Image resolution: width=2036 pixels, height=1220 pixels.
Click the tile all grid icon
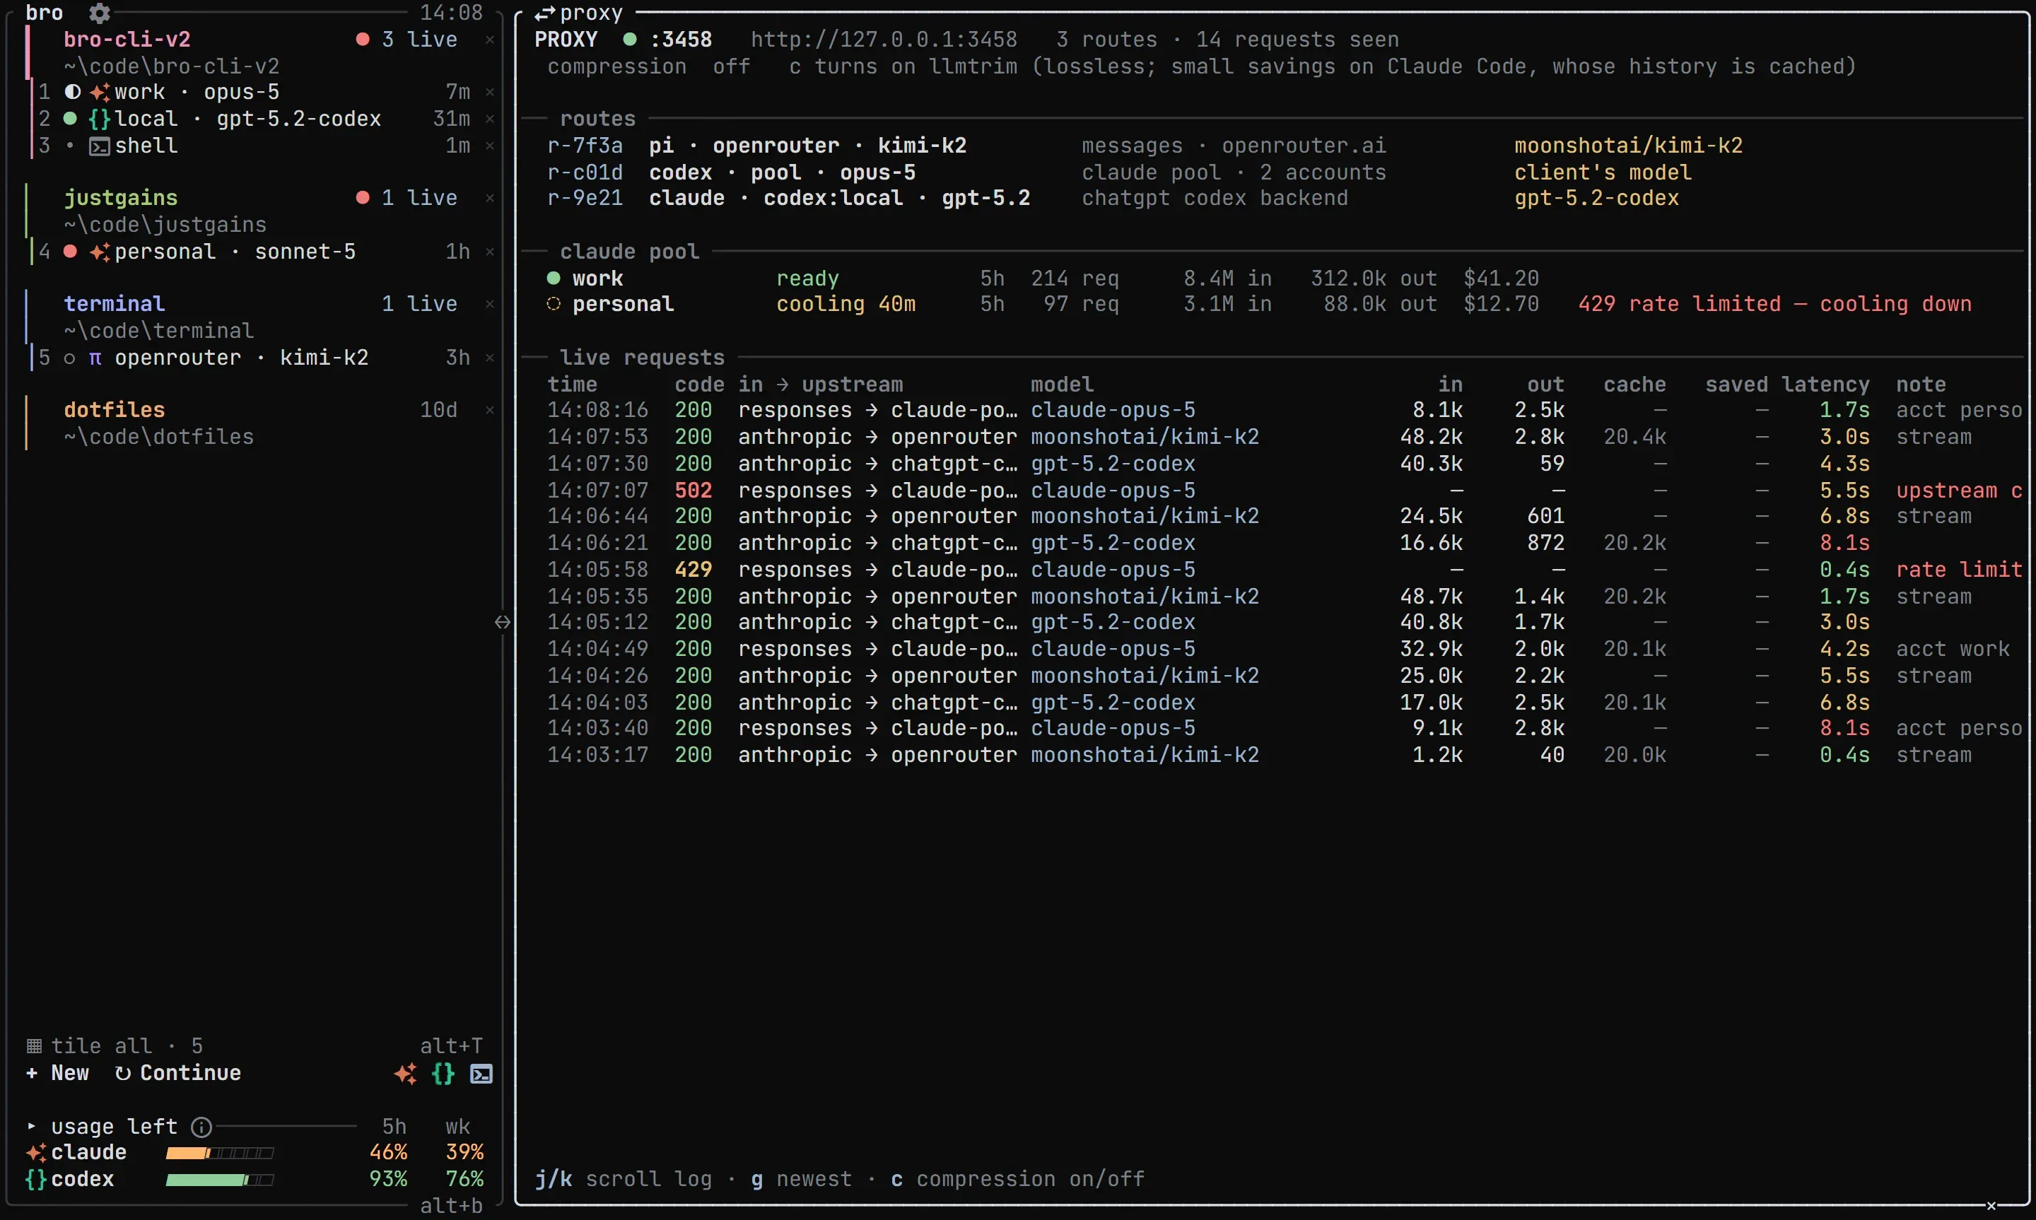(34, 1045)
